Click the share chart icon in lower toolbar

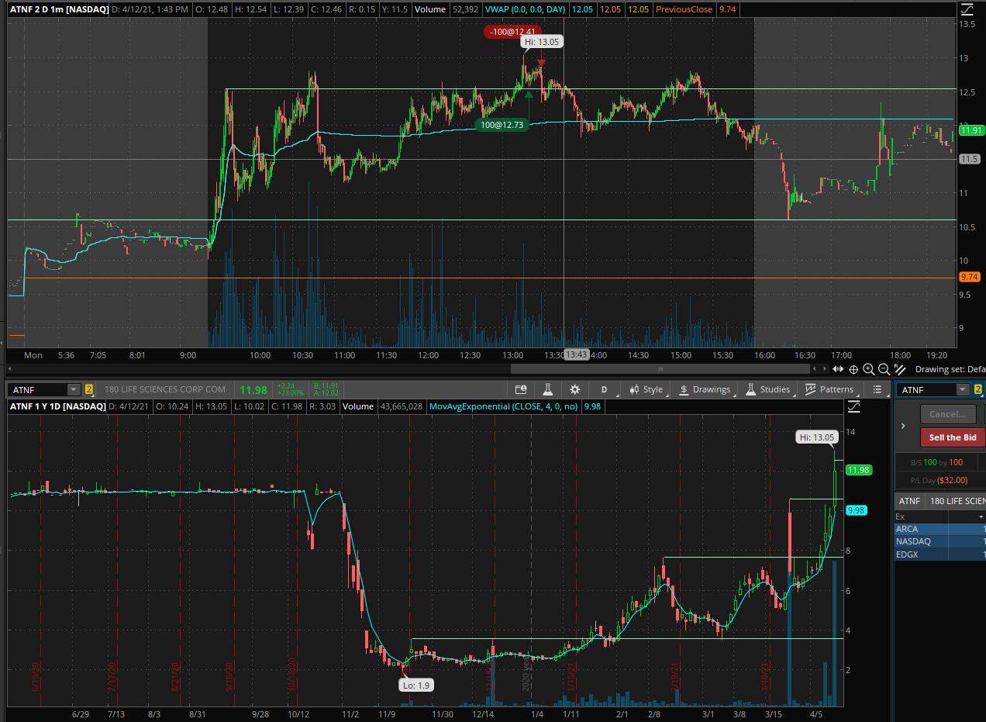(521, 389)
